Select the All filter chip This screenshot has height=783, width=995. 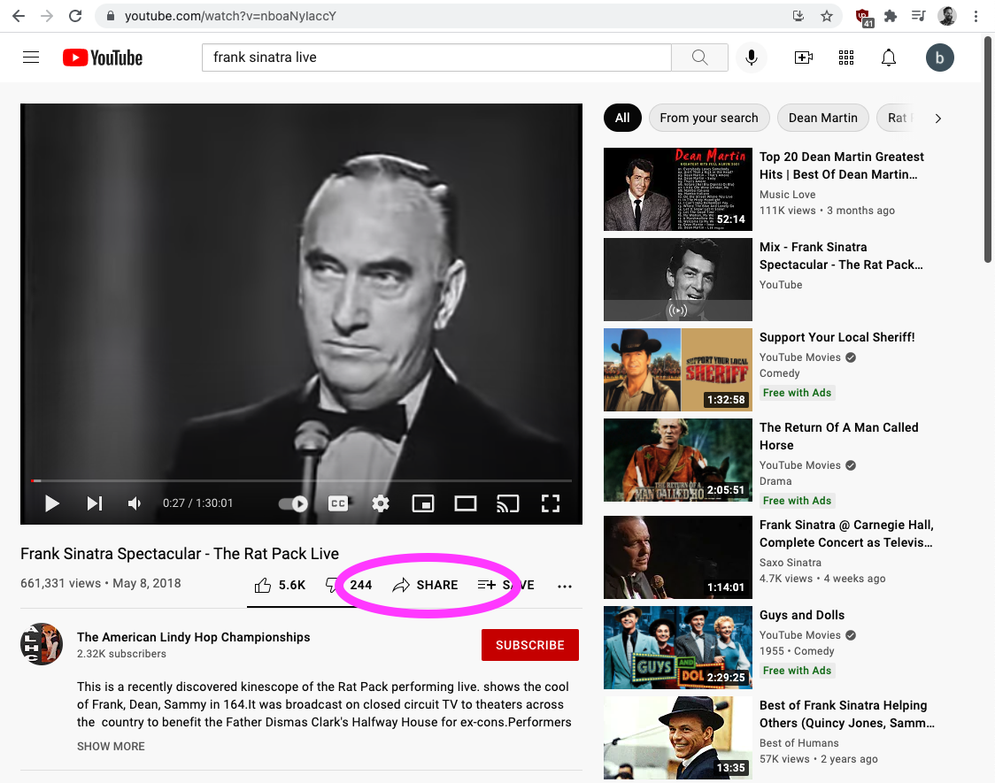[x=622, y=118]
